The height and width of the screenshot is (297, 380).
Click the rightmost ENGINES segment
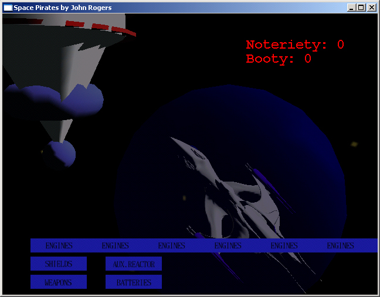pos(340,245)
